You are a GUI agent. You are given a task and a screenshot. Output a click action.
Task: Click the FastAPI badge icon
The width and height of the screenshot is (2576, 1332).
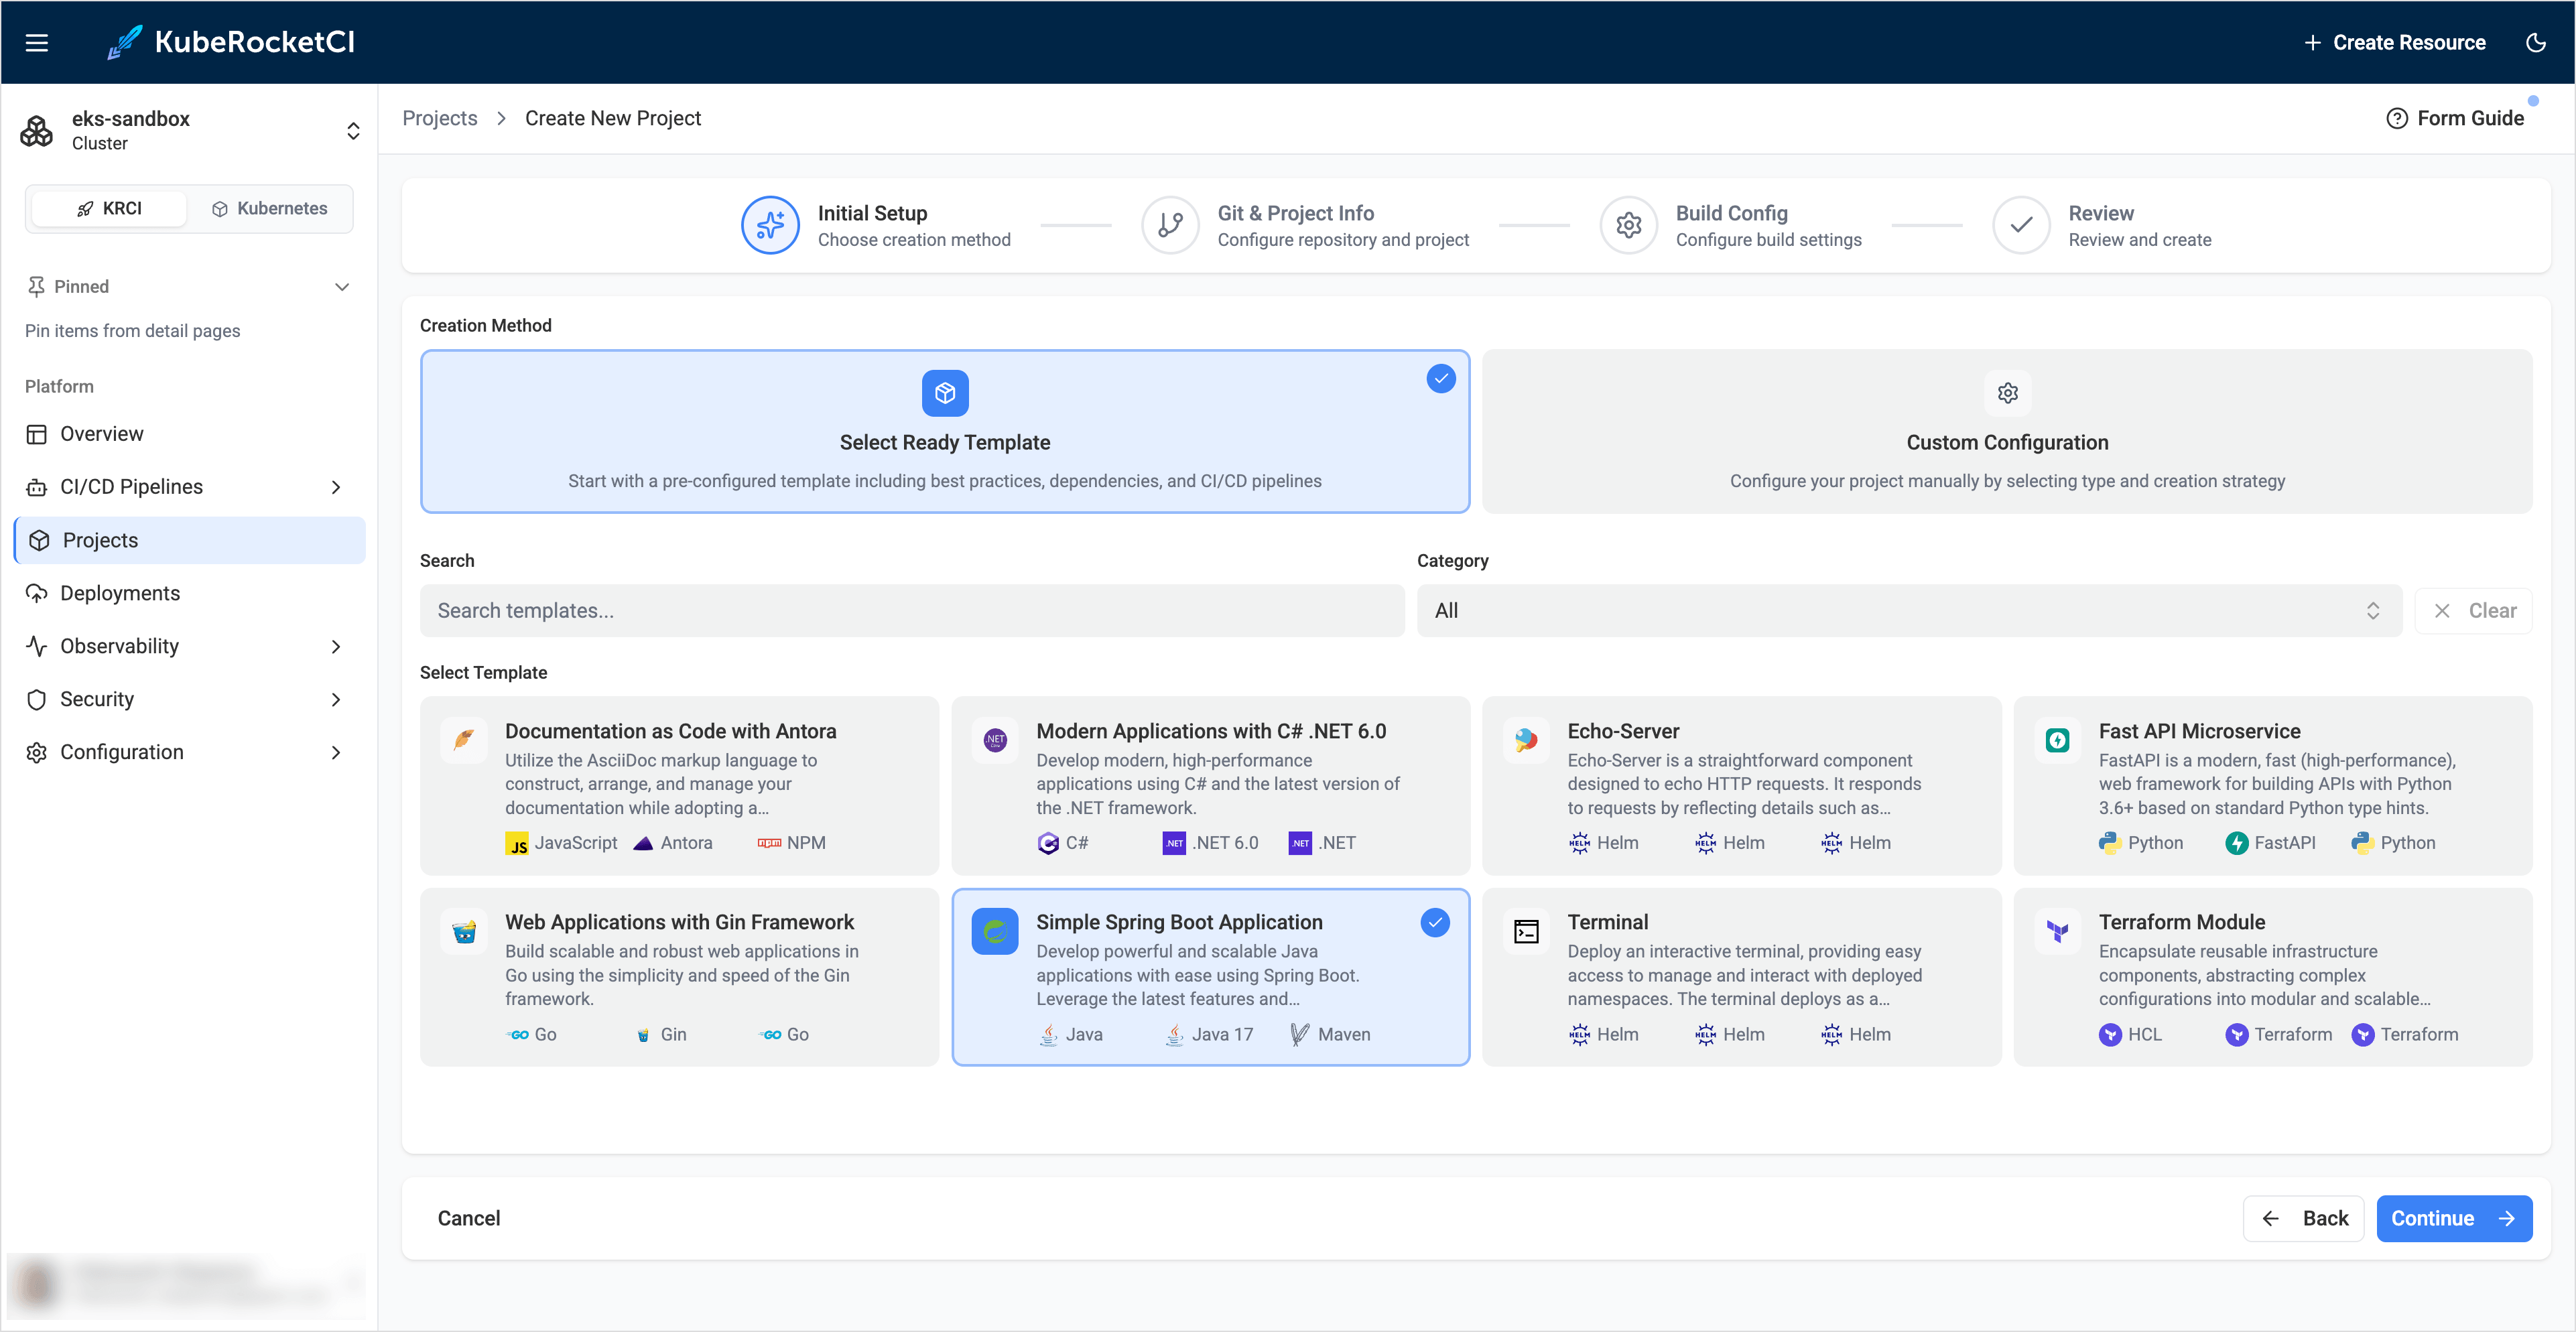(2236, 843)
